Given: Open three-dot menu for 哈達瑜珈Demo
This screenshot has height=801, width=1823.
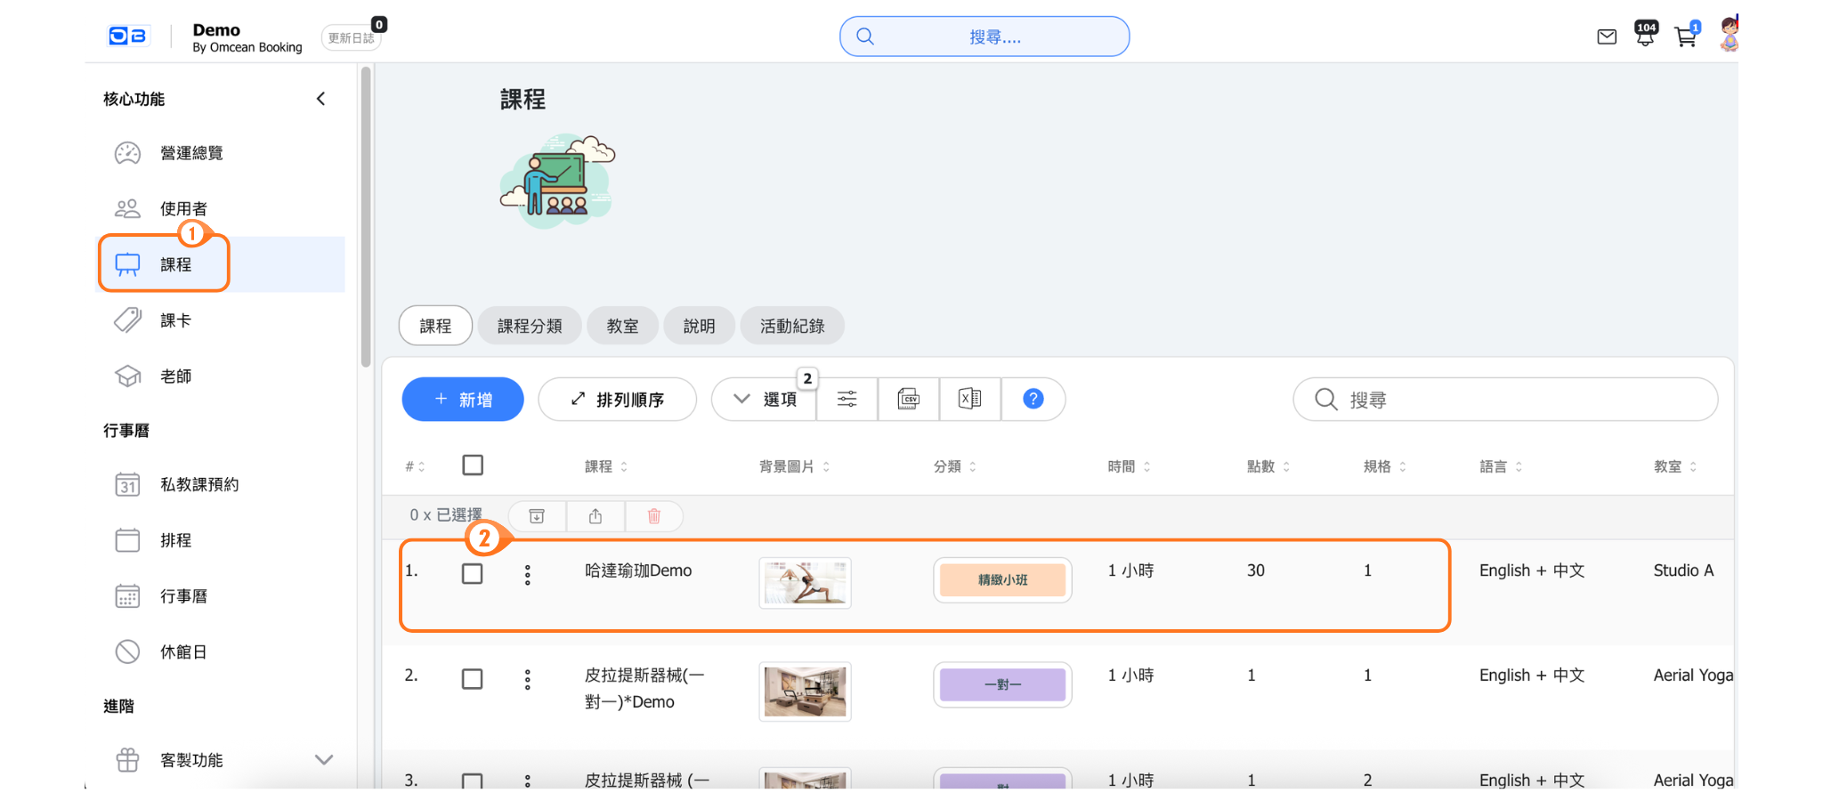Looking at the screenshot, I should [x=528, y=575].
